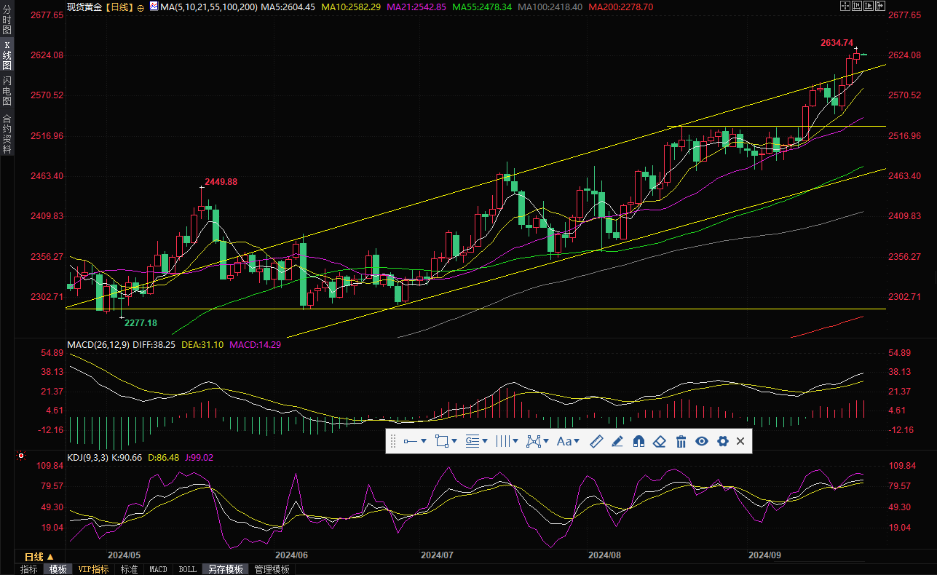This screenshot has width=937, height=575.
Task: Enable the magnet snap tool
Action: 638,441
